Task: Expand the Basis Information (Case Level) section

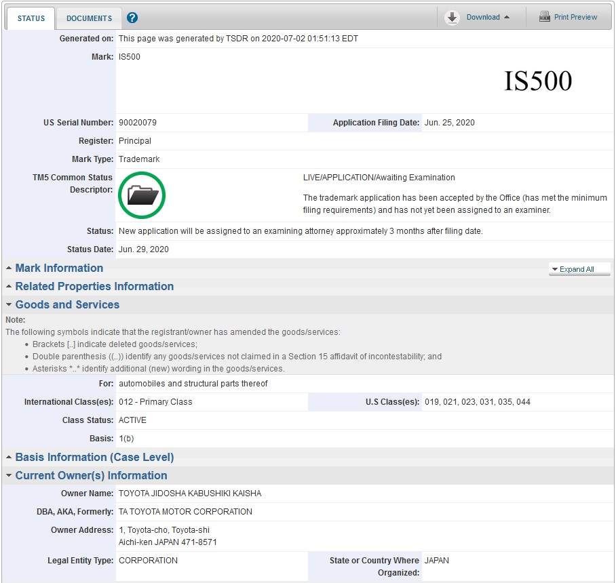Action: tap(94, 458)
